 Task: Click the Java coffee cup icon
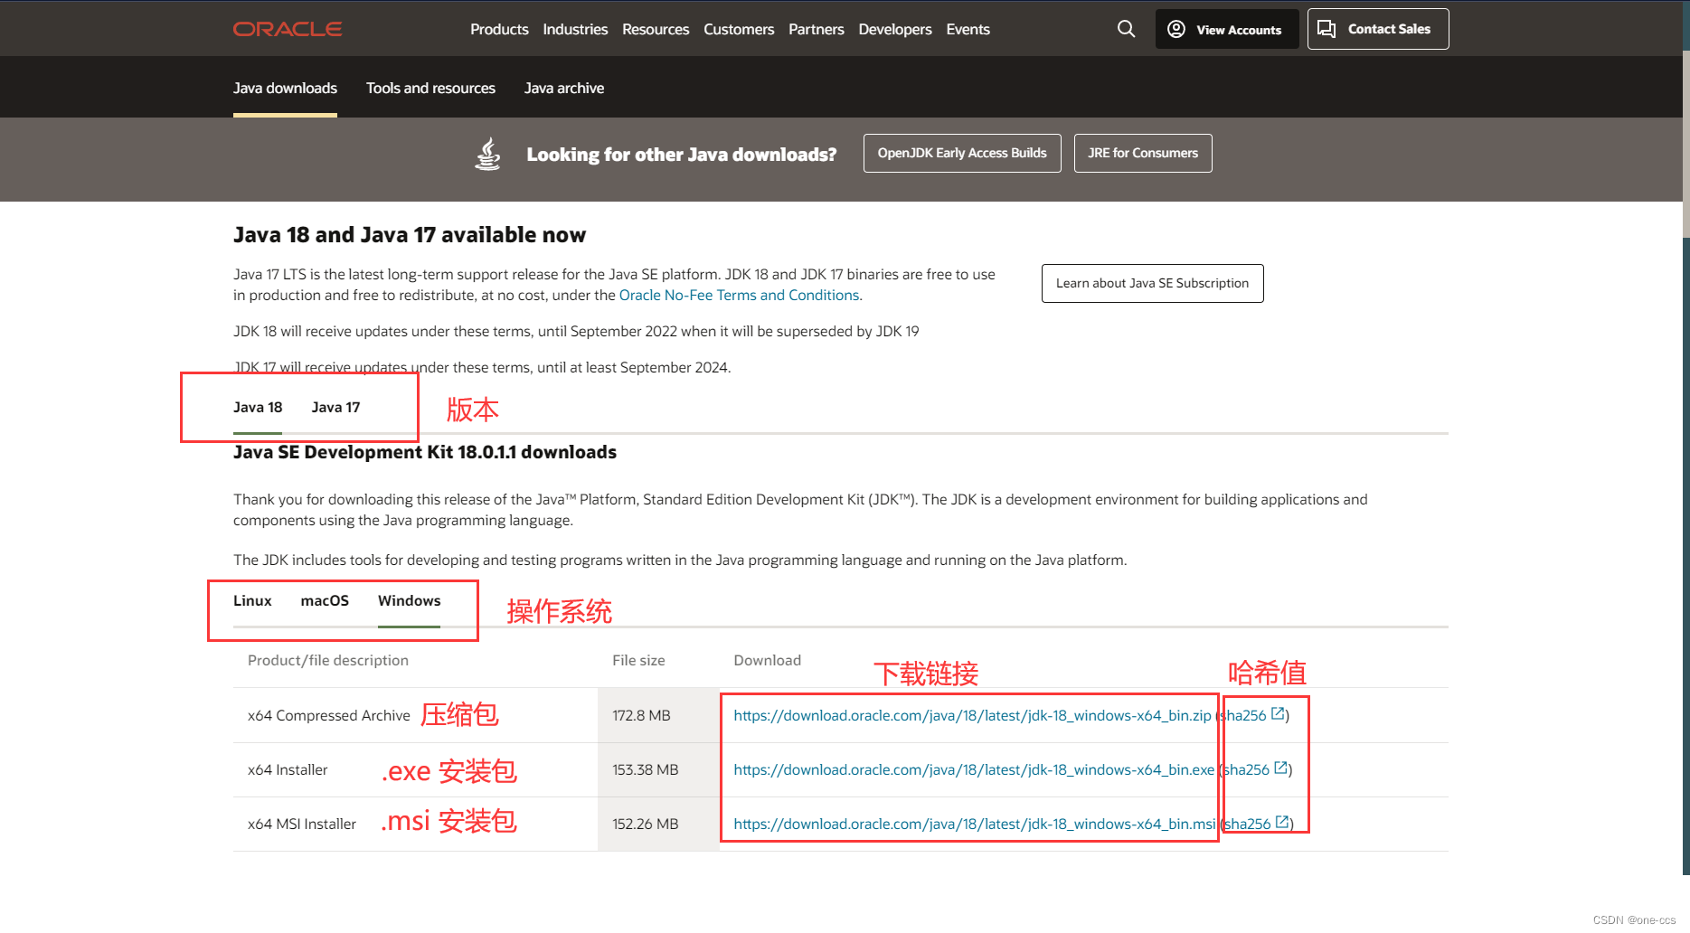click(x=488, y=154)
